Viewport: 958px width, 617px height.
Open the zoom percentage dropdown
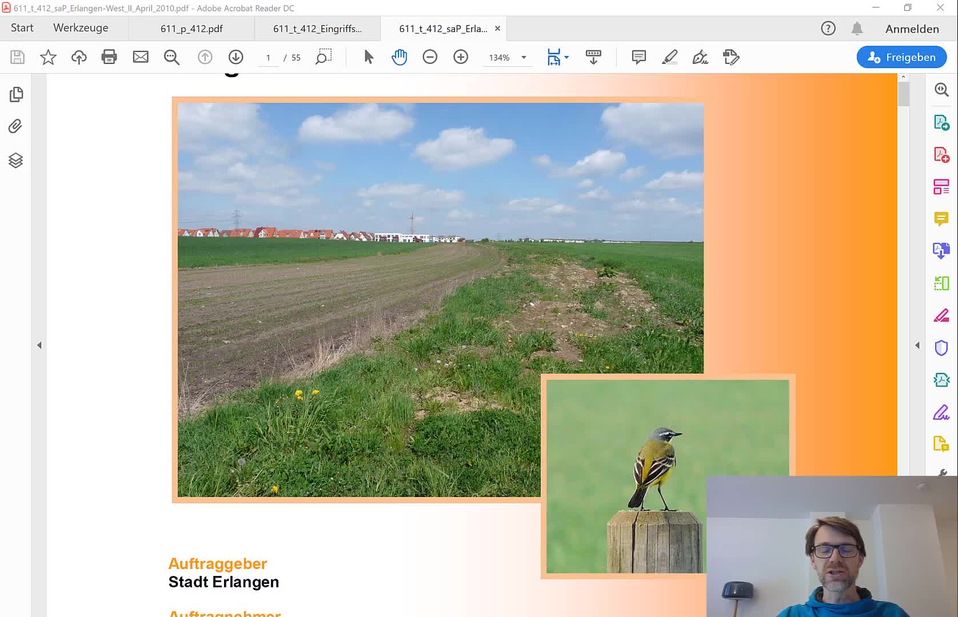(x=523, y=57)
